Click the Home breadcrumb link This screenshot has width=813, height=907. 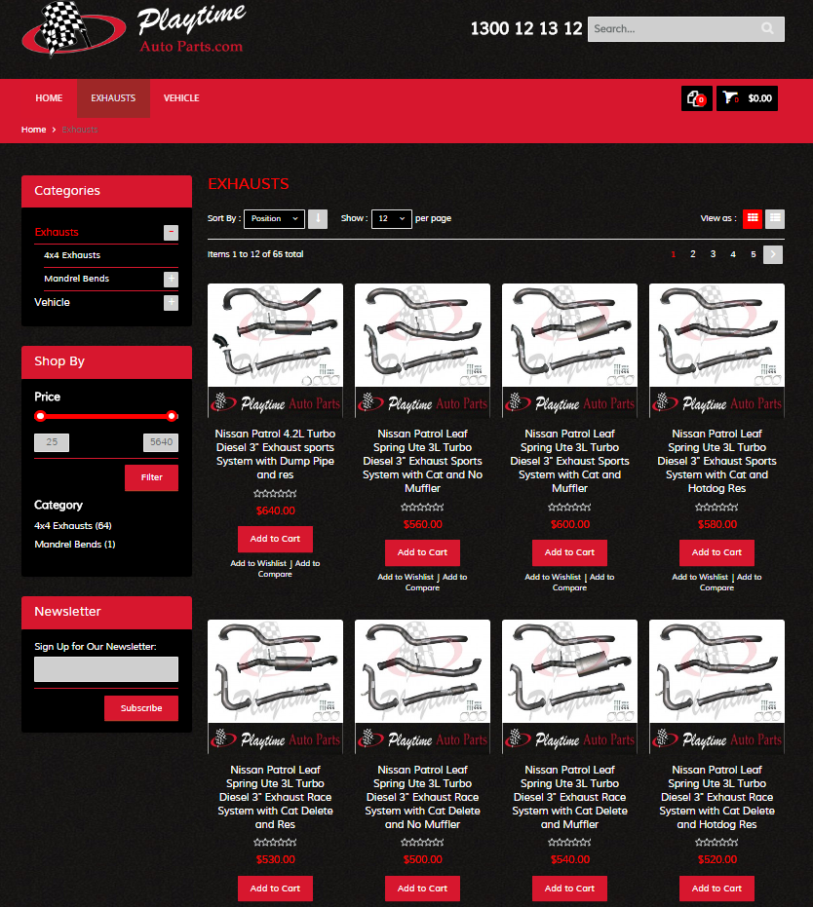tap(33, 130)
